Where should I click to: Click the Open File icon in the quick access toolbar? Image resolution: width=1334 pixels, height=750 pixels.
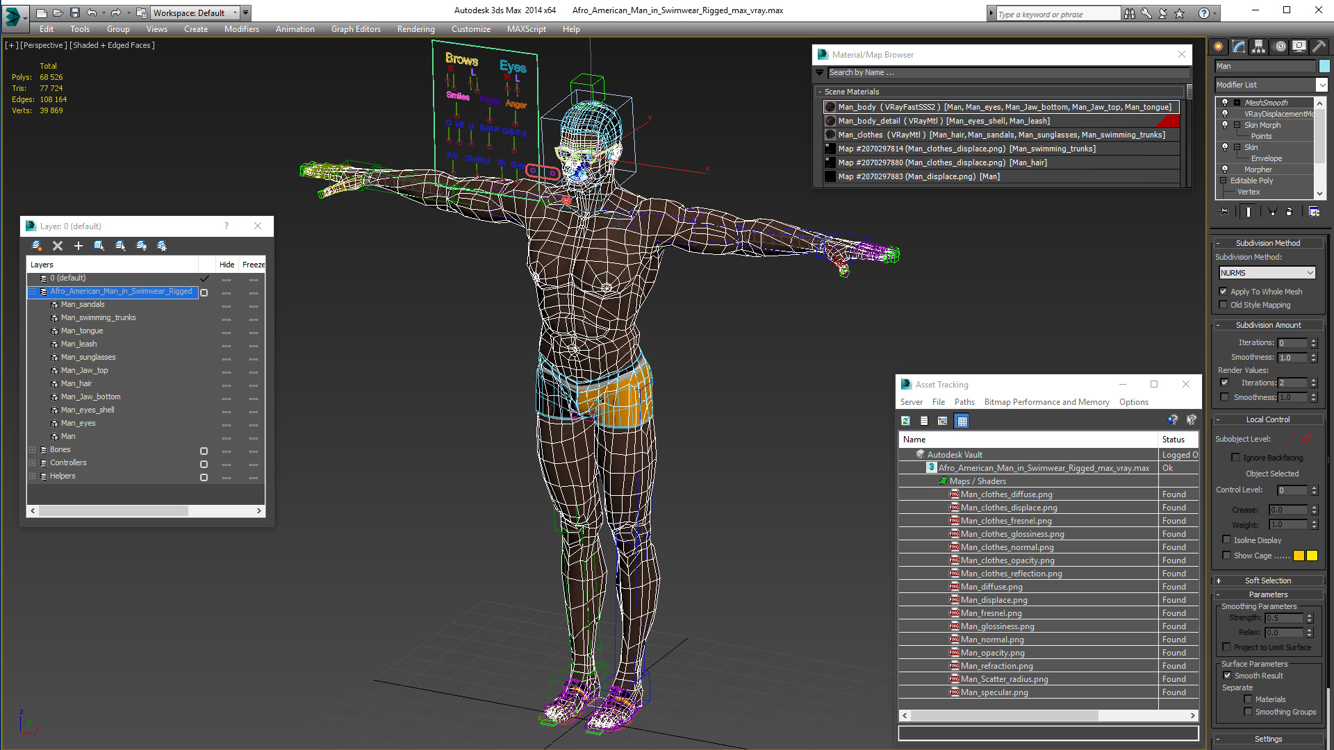click(58, 12)
